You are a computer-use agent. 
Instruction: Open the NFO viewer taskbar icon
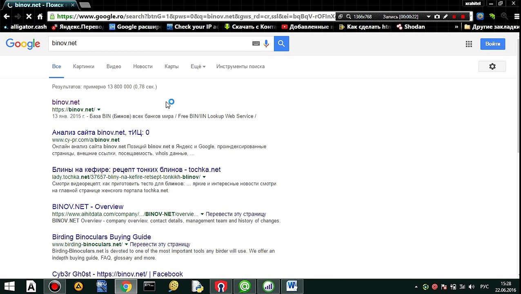click(102, 287)
